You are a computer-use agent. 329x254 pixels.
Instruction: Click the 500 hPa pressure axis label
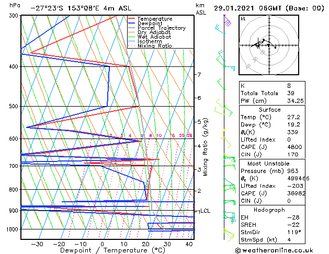click(15, 106)
